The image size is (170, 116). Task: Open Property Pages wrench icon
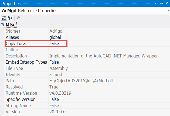tap(18, 18)
